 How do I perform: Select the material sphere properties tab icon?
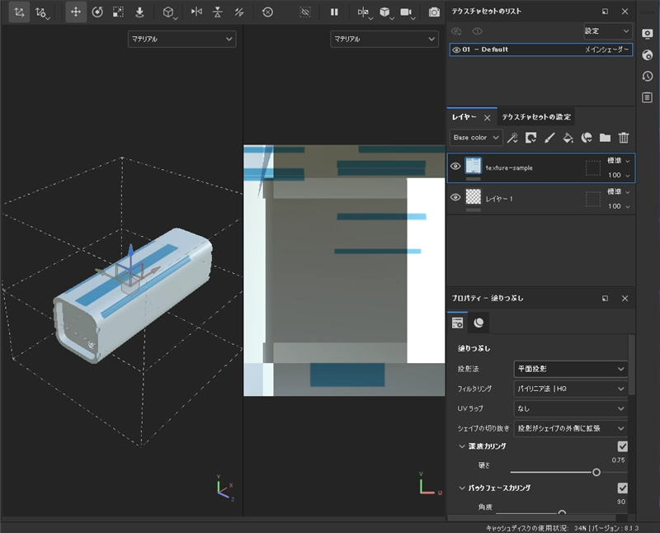click(478, 323)
